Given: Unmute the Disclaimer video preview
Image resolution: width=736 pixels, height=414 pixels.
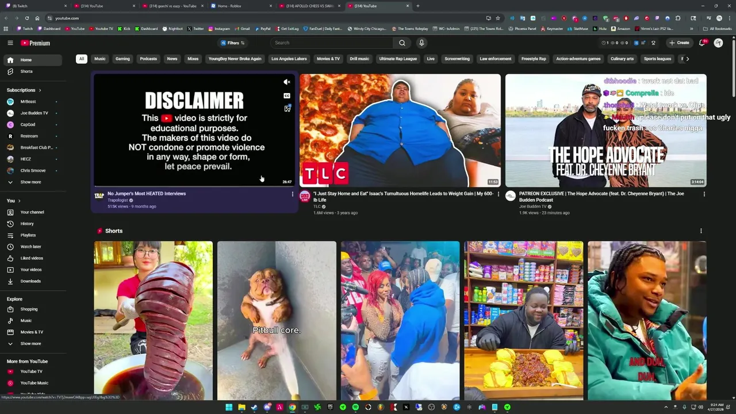Looking at the screenshot, I should 287,82.
